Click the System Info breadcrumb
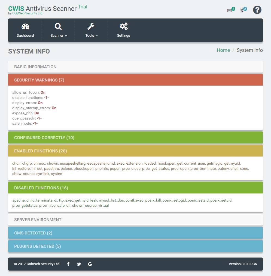Image resolution: width=271 pixels, height=276 pixels. click(250, 50)
